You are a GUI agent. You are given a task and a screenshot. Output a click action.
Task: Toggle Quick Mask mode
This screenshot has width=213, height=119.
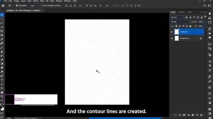click(2, 113)
